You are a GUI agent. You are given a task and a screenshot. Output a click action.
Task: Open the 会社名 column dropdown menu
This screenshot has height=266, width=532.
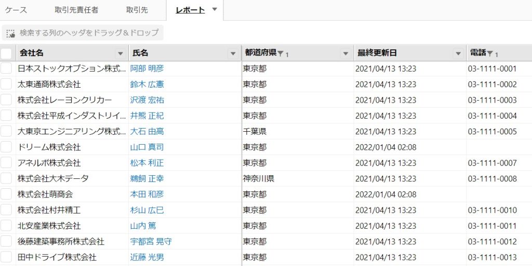120,53
